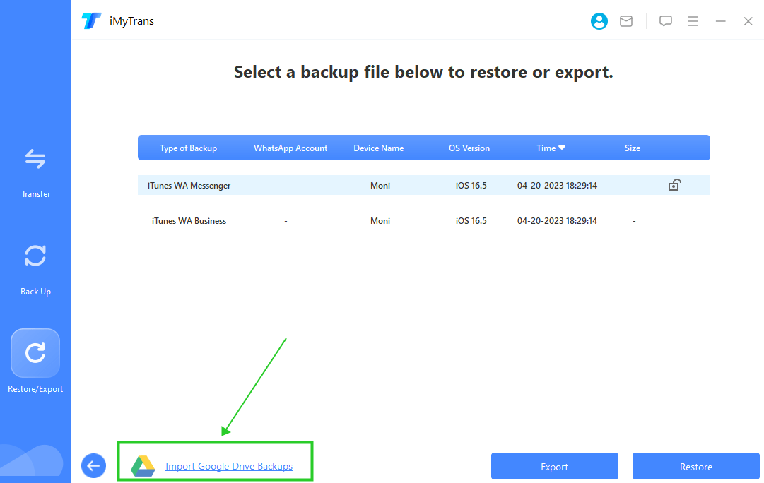Click the lock icon on iTunes WA Messenger row
This screenshot has height=483, width=764.
[674, 185]
